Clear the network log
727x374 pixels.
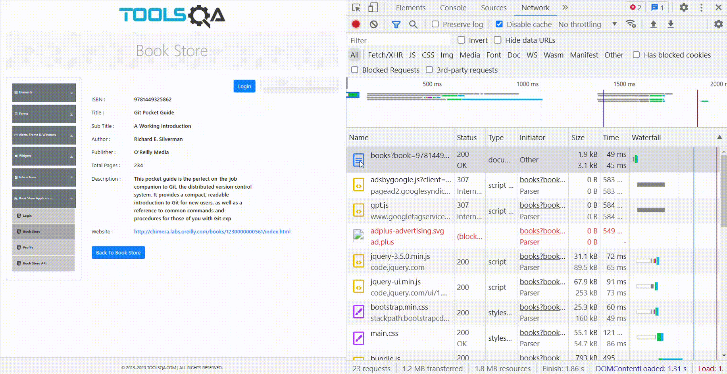[373, 24]
